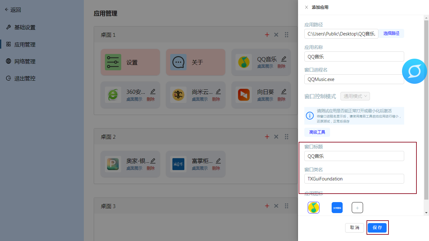
Task: Click the 奥家-银… app icon
Action: tap(113, 164)
